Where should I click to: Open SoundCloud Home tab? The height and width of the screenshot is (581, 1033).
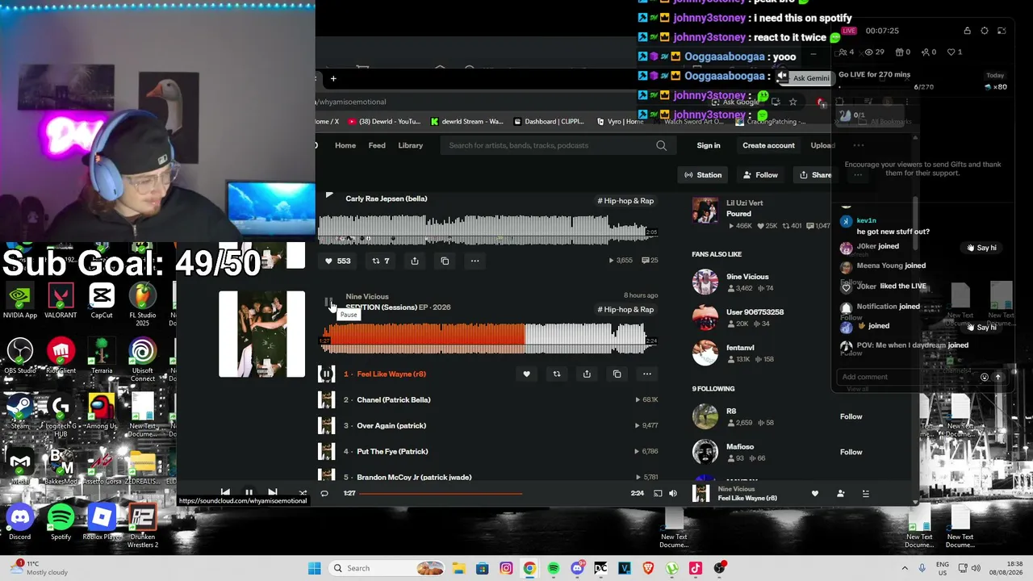[345, 145]
